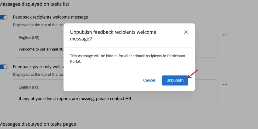The height and width of the screenshot is (129, 258).
Task: Select English (US) label in recipients message box
Action: point(29,38)
